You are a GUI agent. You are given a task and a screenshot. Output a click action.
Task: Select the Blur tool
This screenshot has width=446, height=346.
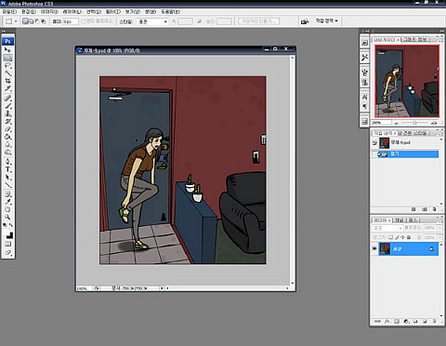(7, 145)
